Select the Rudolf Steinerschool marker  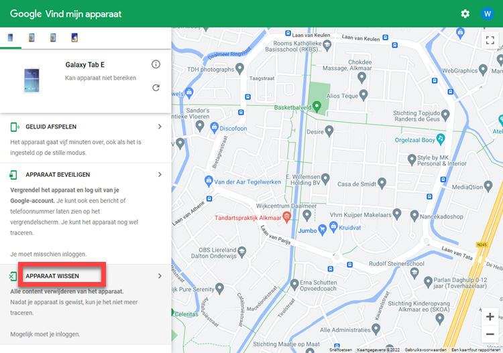[x=414, y=273]
